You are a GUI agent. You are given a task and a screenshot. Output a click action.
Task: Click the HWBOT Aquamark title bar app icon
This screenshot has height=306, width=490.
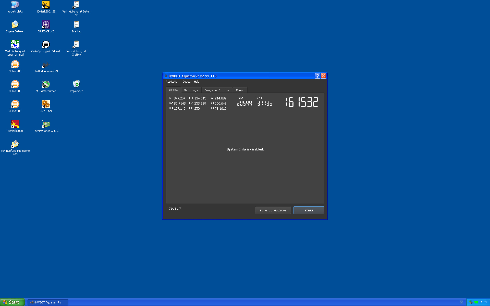166,76
